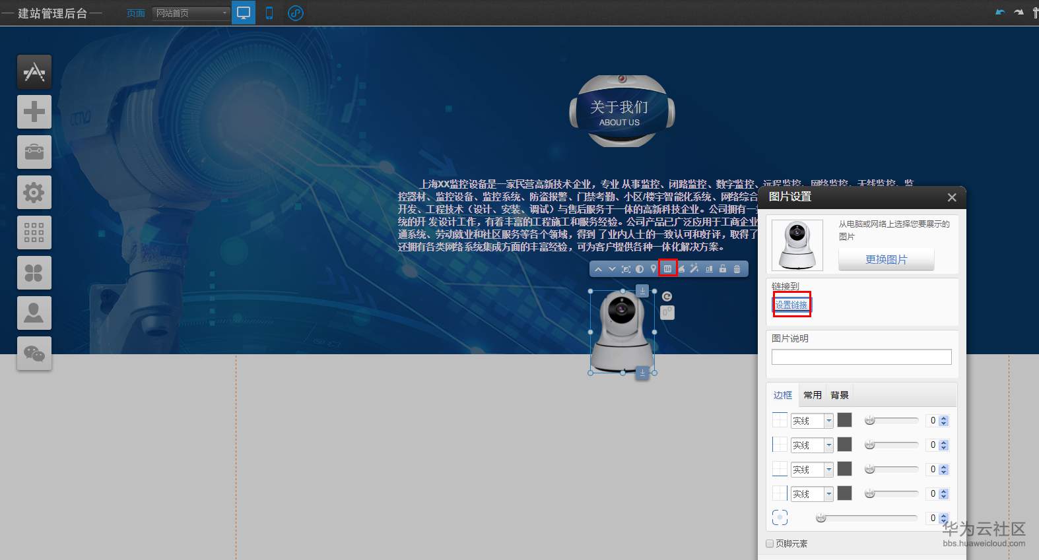Click the corner radius slider
This screenshot has width=1039, height=560.
click(x=867, y=518)
